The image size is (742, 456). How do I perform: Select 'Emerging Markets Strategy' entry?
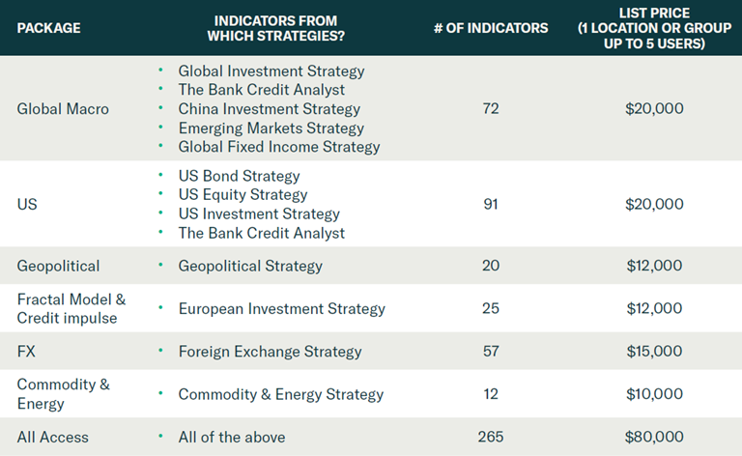pyautogui.click(x=271, y=128)
